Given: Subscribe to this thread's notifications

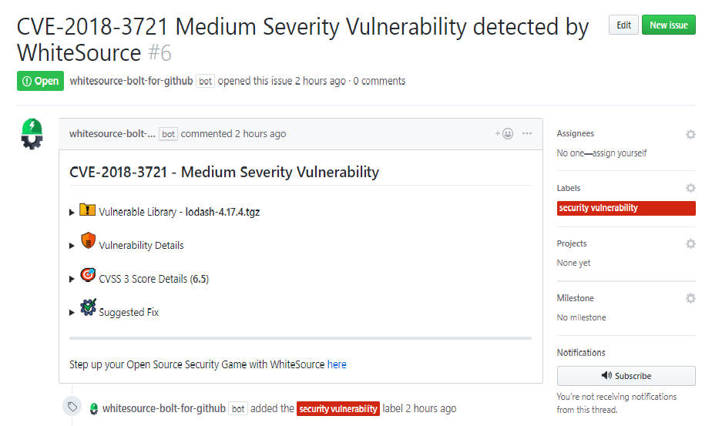Looking at the screenshot, I should (626, 376).
